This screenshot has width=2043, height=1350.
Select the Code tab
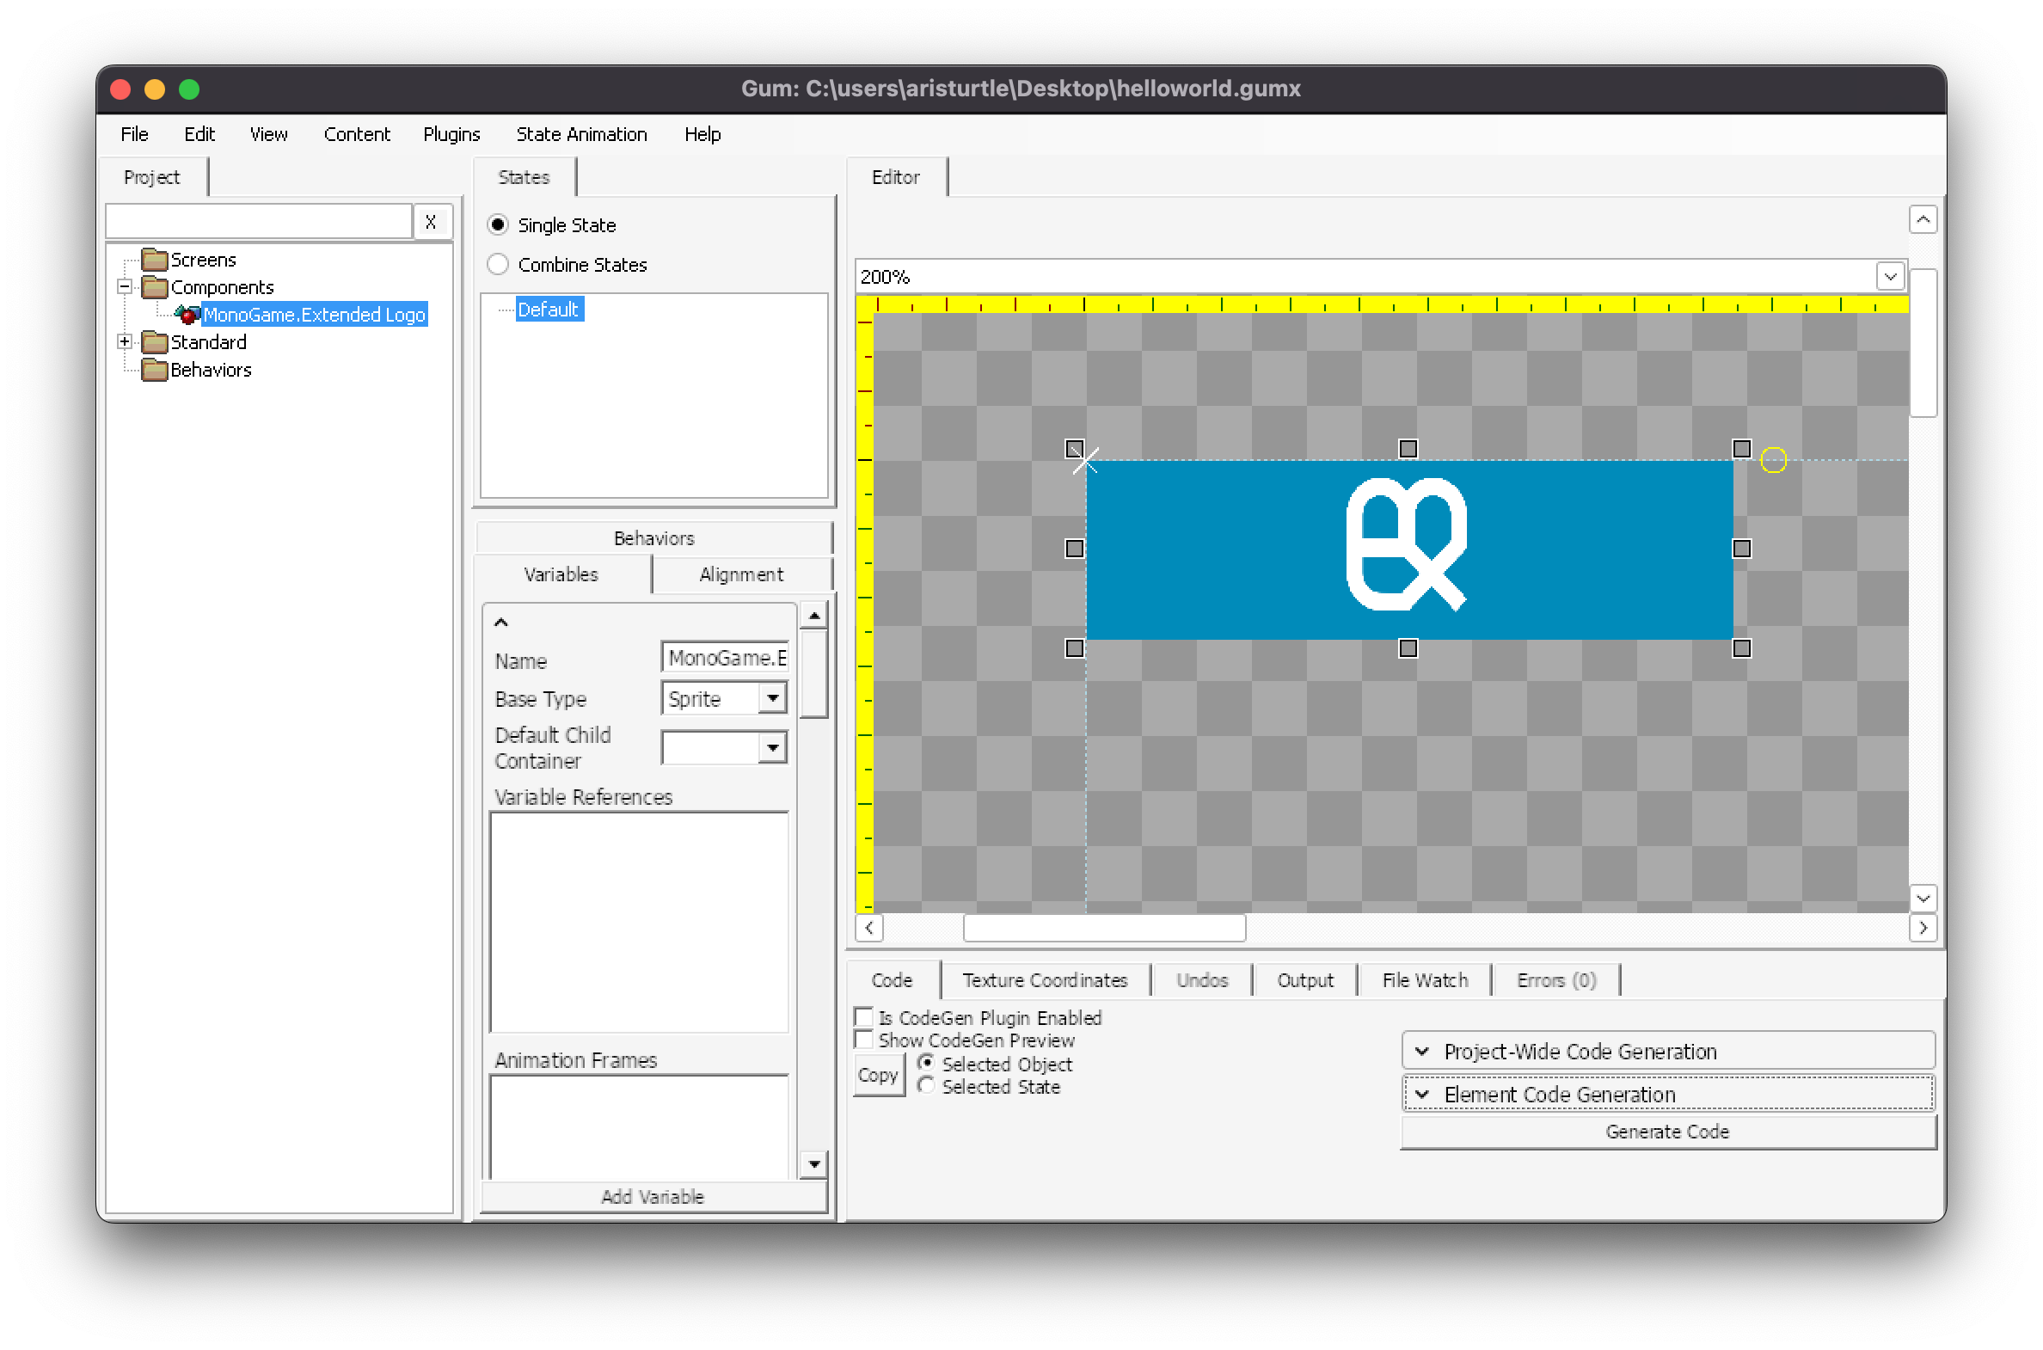pyautogui.click(x=892, y=979)
